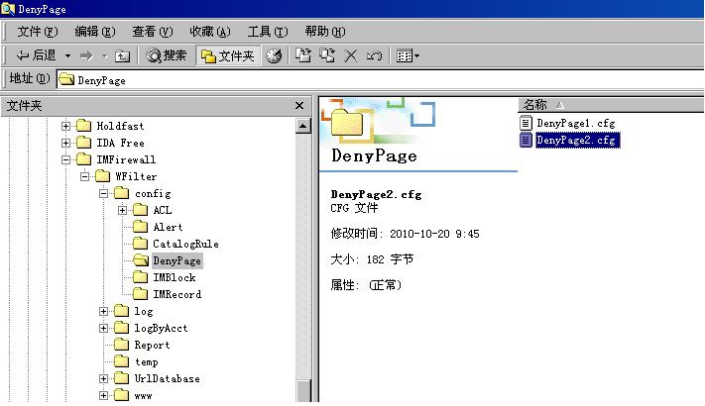
Task: Expand the ACL folder node
Action: pos(123,210)
